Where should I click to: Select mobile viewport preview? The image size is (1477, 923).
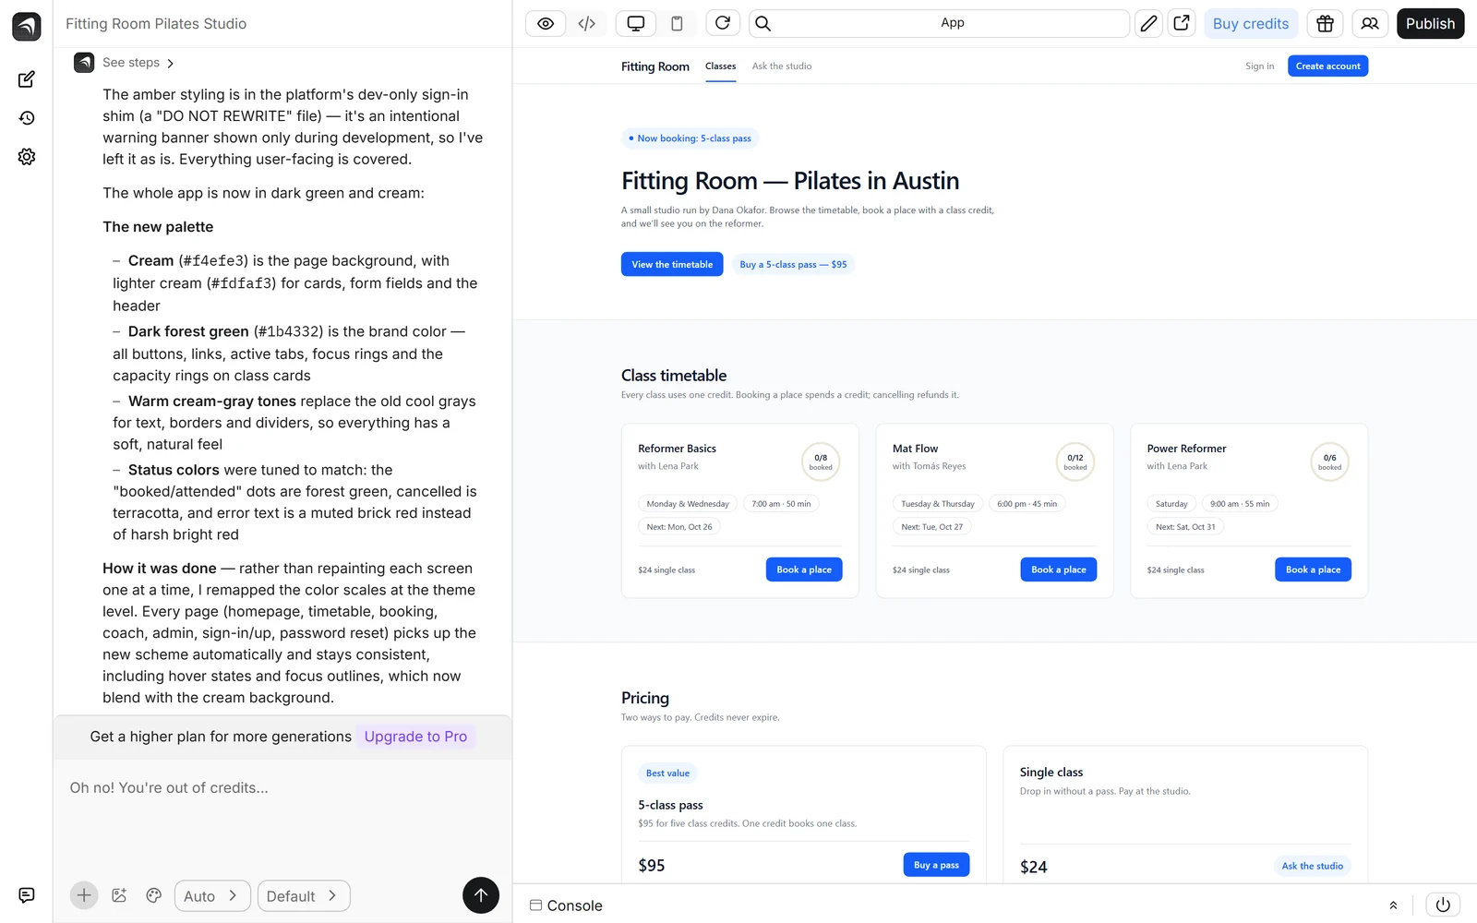point(677,24)
